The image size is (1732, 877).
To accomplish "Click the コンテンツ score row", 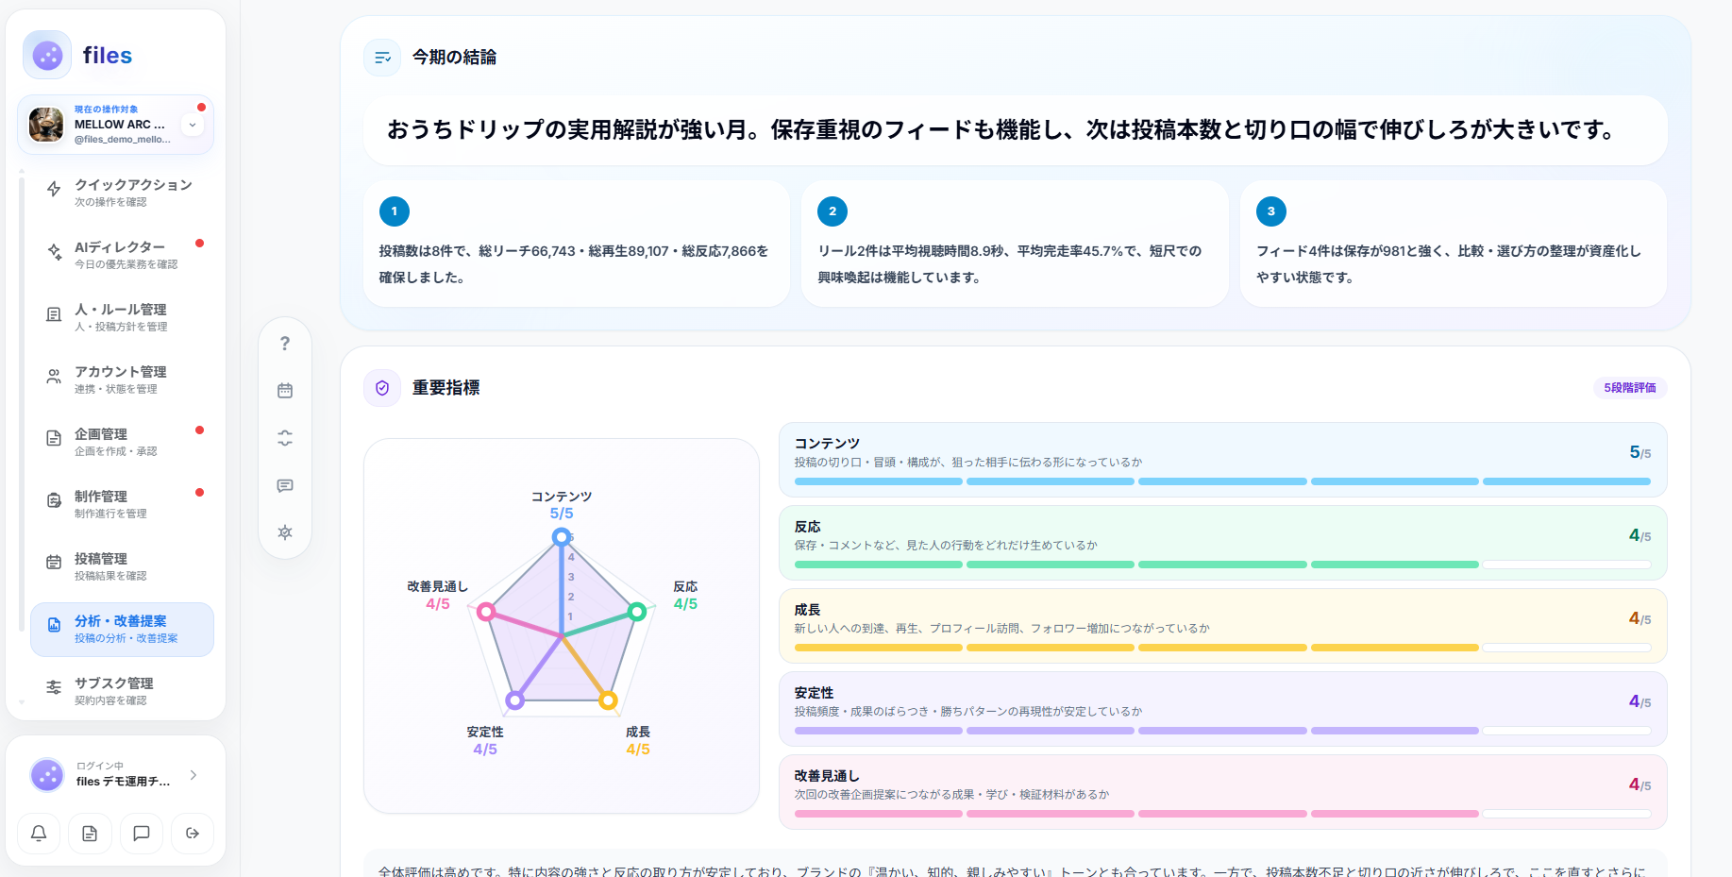I will pyautogui.click(x=1223, y=460).
